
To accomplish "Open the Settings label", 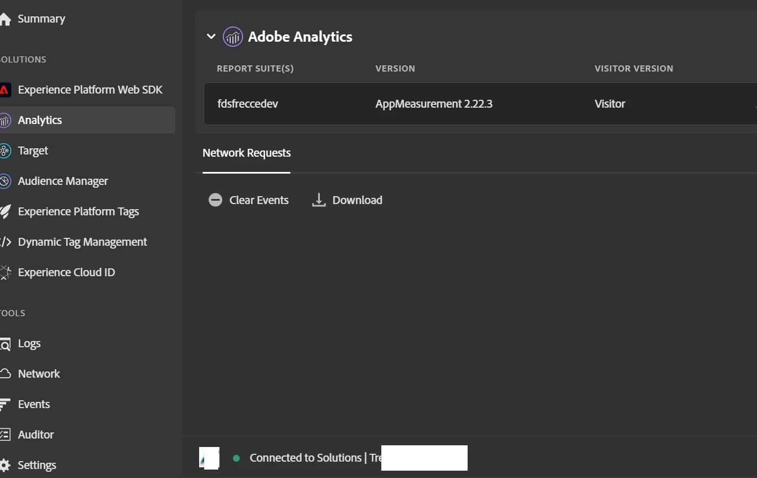I will [37, 465].
